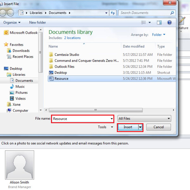The width and height of the screenshot is (190, 190).
Task: Click the horizontal scrollbar thumb in file list
Action: click(x=96, y=110)
